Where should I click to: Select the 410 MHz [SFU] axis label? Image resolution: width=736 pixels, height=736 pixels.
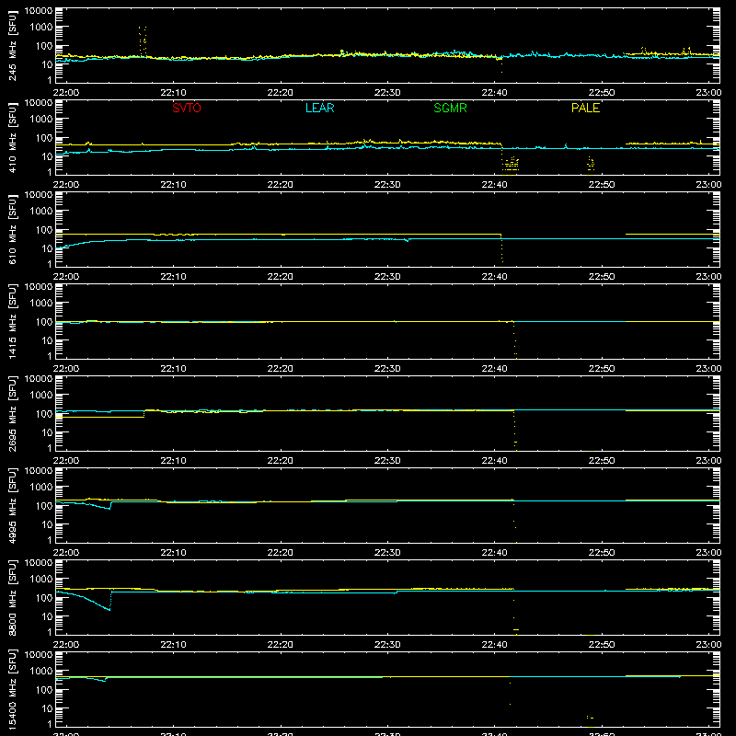[x=12, y=137]
